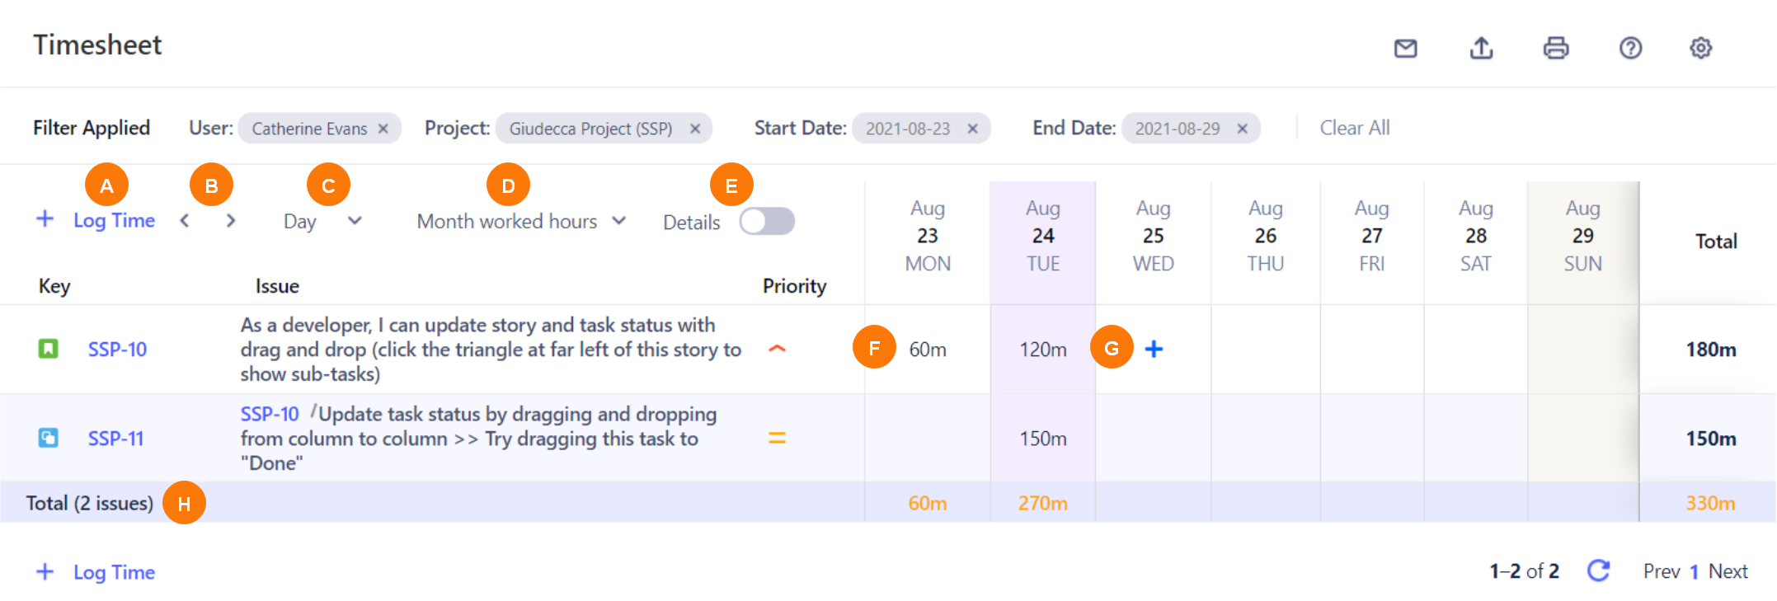
Task: Remove the Giudecca Project filter
Action: [x=695, y=129]
